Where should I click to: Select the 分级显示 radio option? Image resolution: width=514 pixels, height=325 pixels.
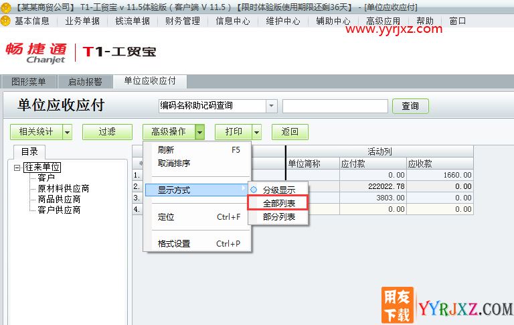[x=278, y=190]
